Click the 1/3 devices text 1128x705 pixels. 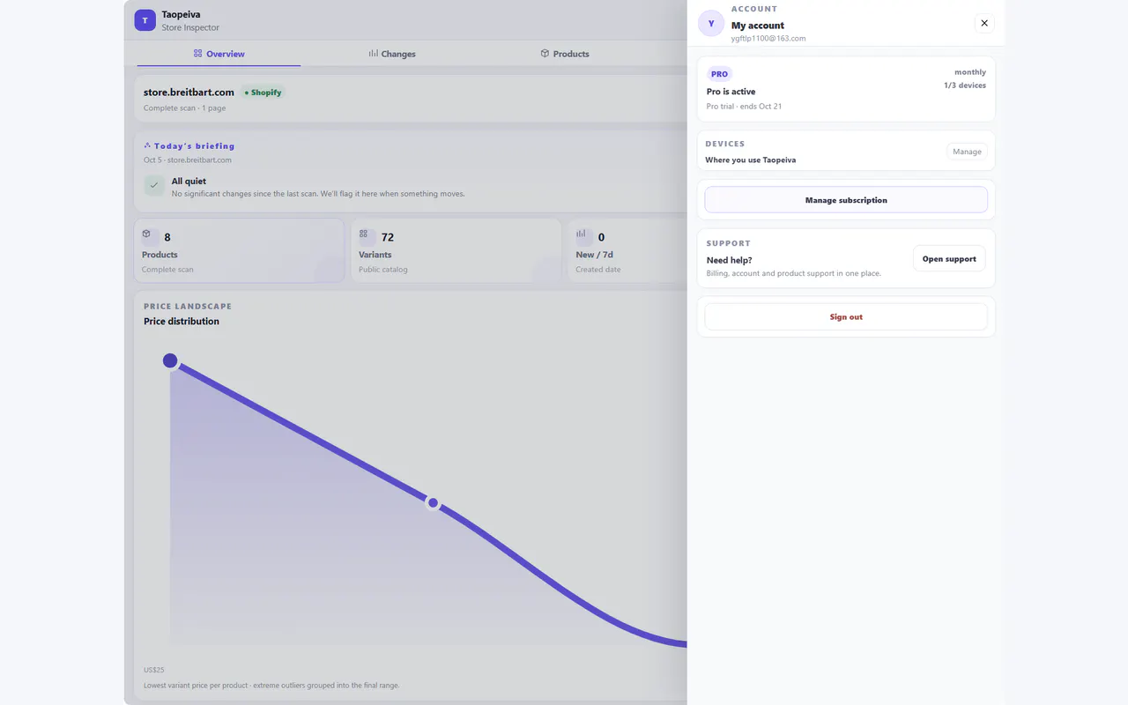[965, 85]
